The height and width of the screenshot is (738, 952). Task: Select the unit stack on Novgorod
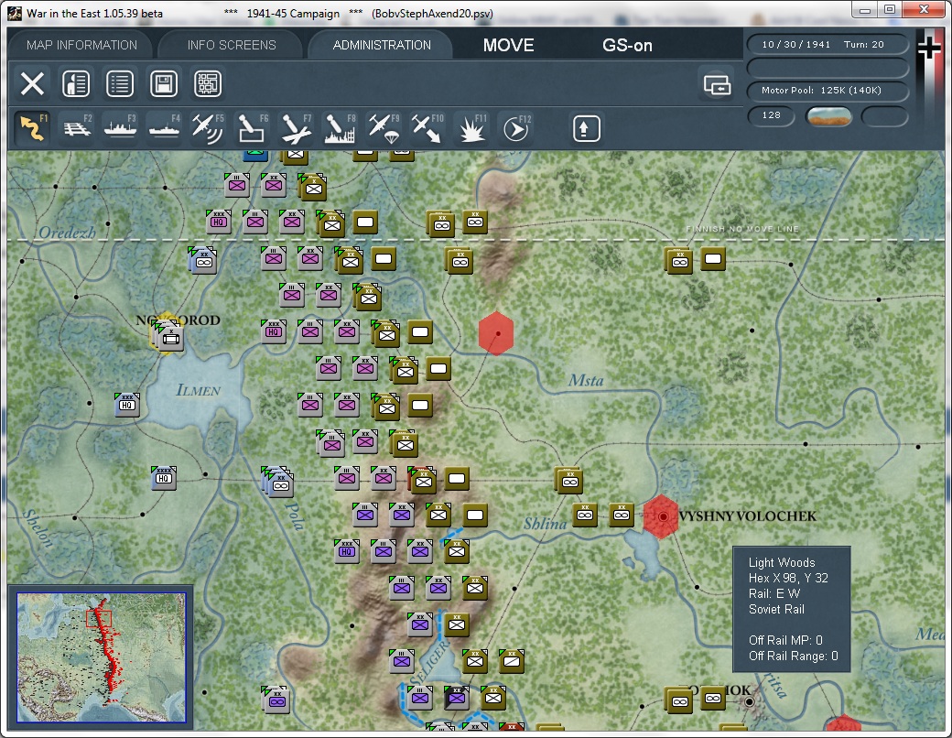click(168, 336)
